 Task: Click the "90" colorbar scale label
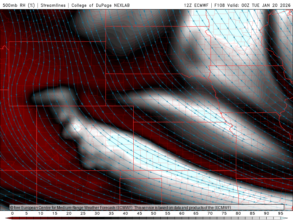266,213
